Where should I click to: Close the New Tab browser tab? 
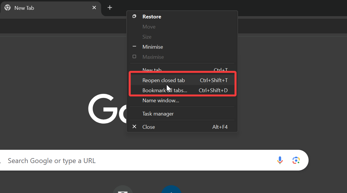click(x=94, y=7)
